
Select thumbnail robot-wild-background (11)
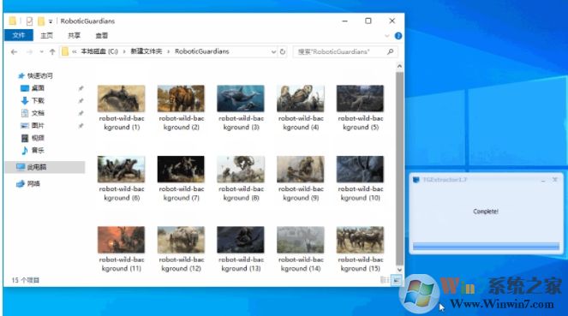[122, 240]
